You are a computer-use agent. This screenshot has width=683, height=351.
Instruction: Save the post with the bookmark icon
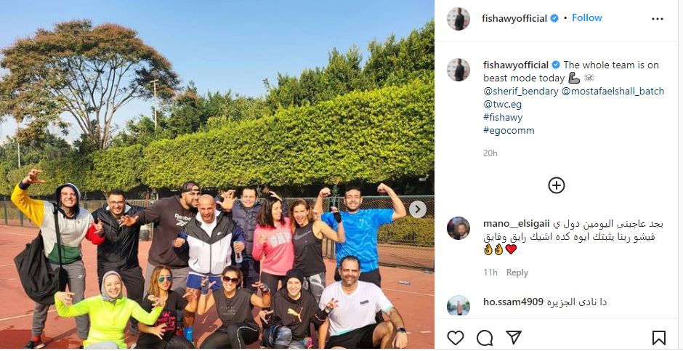click(x=658, y=337)
